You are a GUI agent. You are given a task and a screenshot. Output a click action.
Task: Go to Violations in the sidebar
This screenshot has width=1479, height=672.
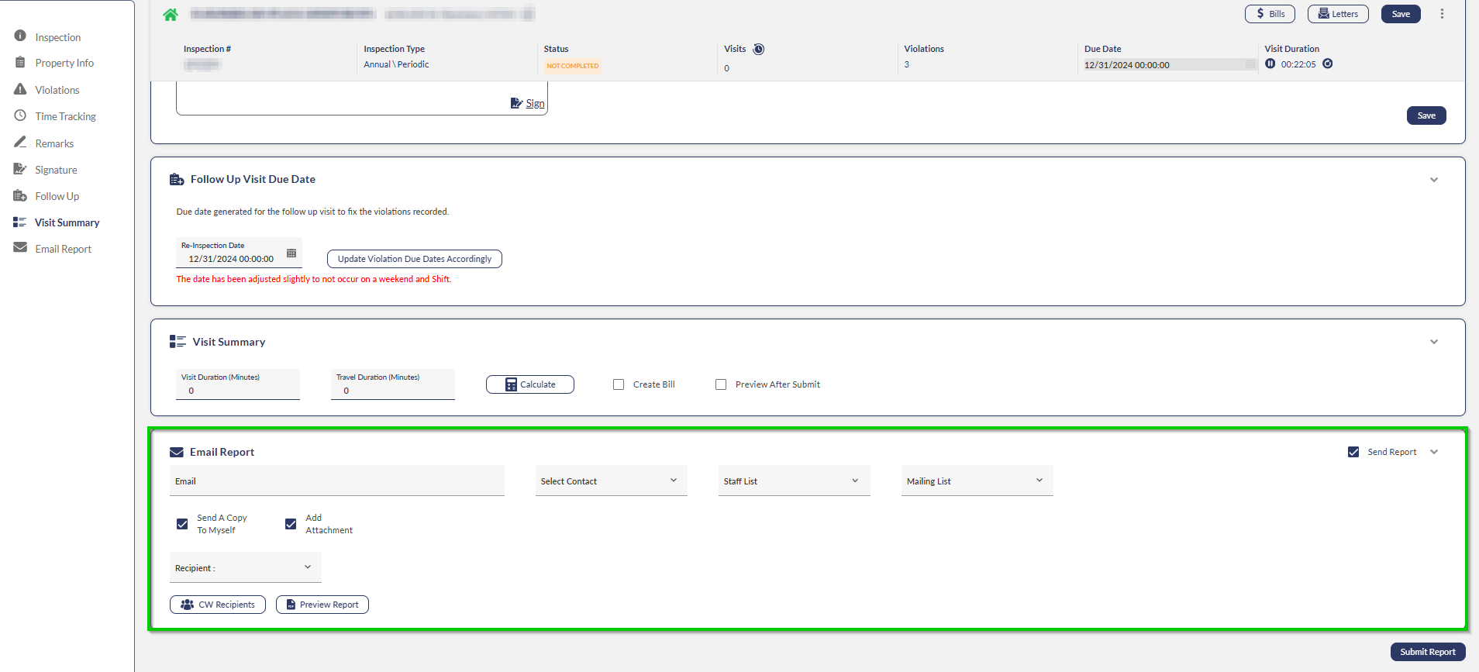(57, 90)
